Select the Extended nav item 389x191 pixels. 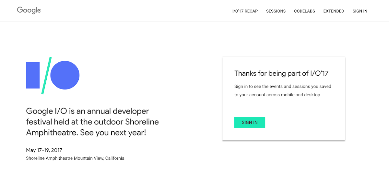coord(334,11)
